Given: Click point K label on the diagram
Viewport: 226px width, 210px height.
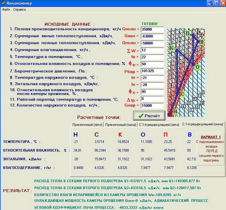Looking at the screenshot, I should tap(171, 48).
